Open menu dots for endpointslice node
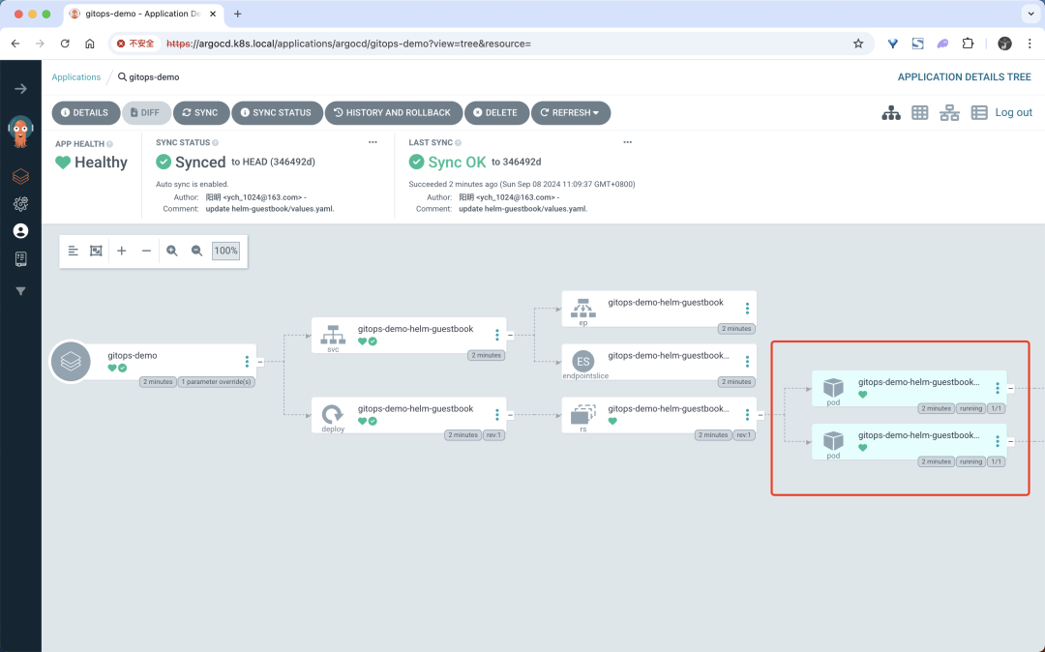The width and height of the screenshot is (1045, 652). click(747, 361)
